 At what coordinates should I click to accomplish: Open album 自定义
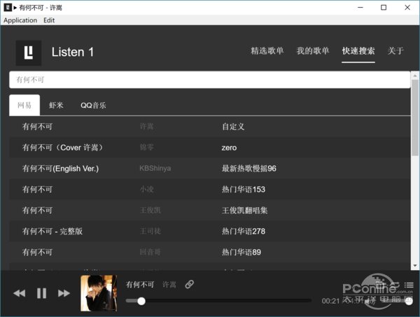[x=233, y=127]
